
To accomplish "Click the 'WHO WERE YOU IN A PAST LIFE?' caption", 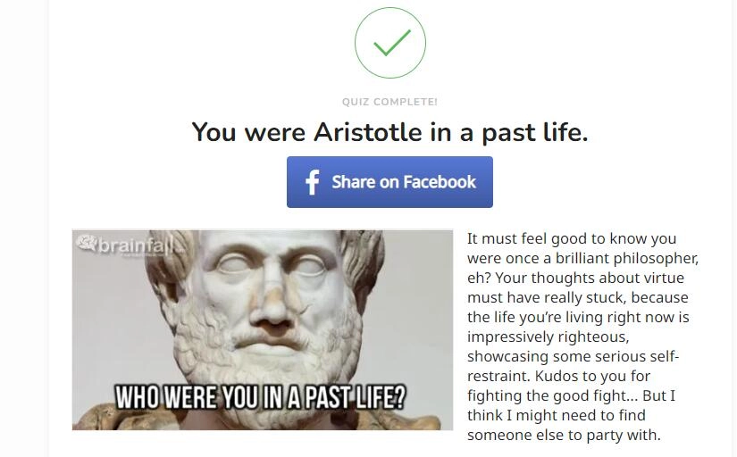I will point(260,396).
